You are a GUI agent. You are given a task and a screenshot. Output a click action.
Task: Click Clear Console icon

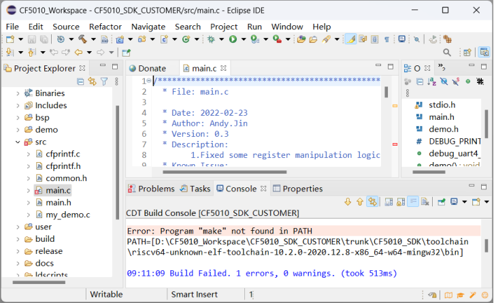425,202
